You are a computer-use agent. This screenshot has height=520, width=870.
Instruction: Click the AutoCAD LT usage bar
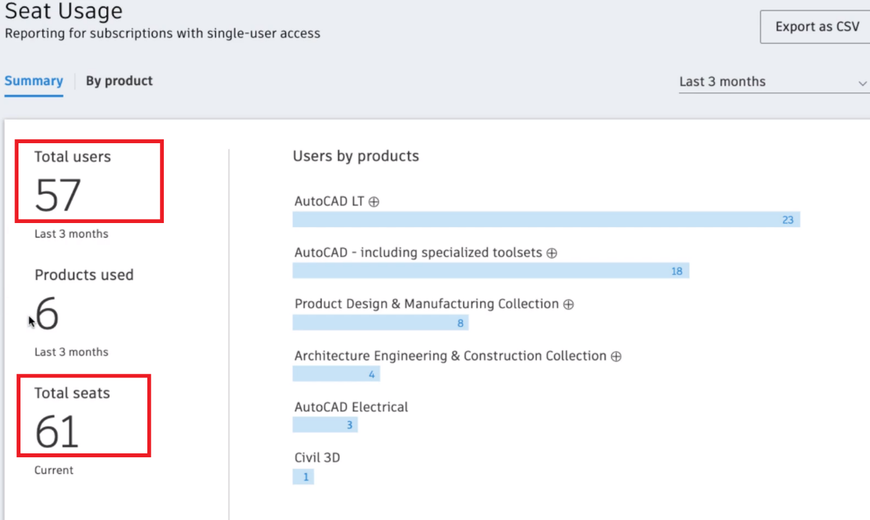(x=546, y=220)
